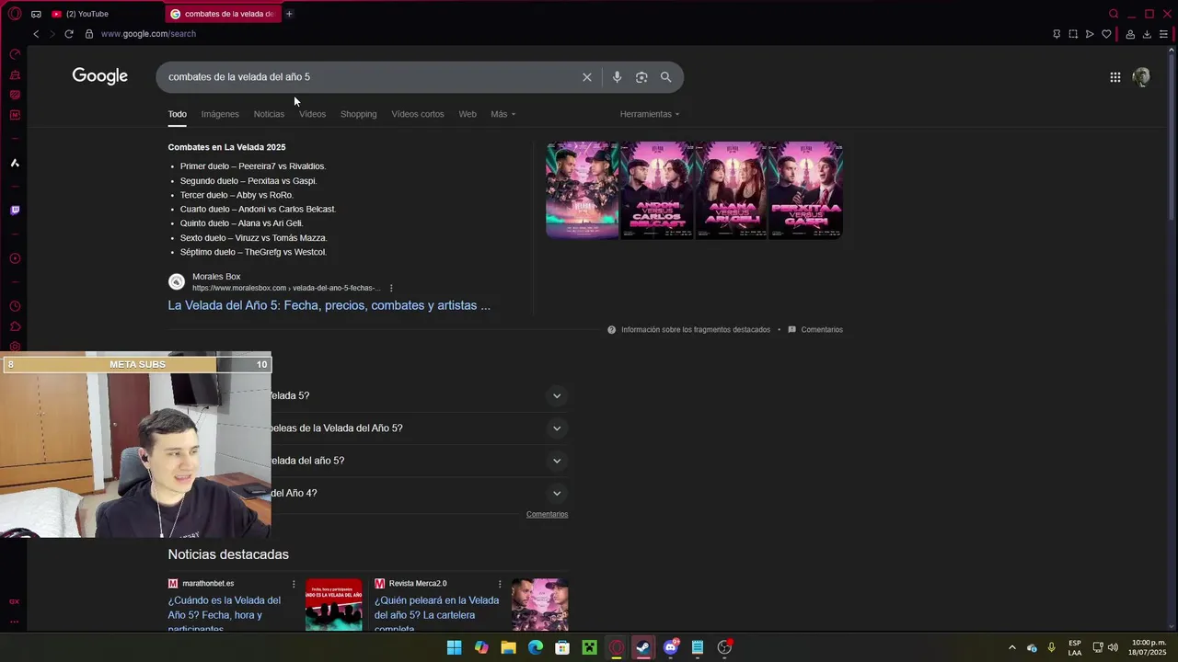Open Downloads from the toolbar
The width and height of the screenshot is (1178, 662).
[1147, 34]
